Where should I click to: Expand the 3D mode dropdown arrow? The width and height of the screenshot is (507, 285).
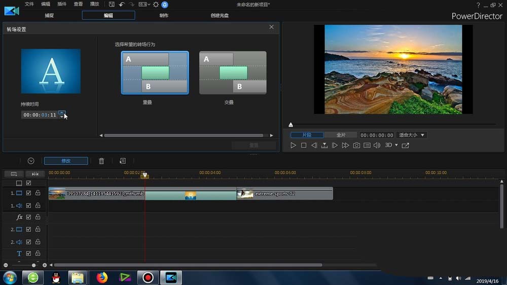396,146
